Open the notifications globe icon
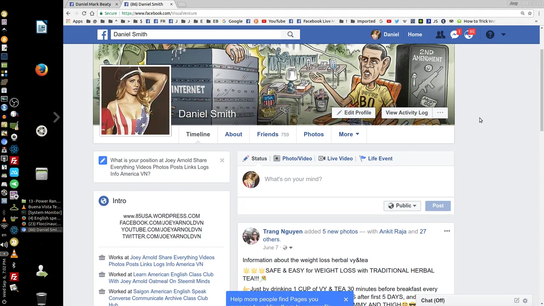The width and height of the screenshot is (544, 306). click(469, 34)
